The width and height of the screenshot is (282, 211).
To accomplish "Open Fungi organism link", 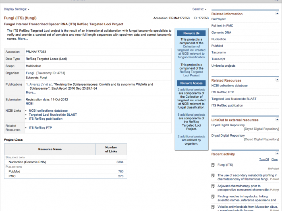I will pyautogui.click(x=30, y=73).
